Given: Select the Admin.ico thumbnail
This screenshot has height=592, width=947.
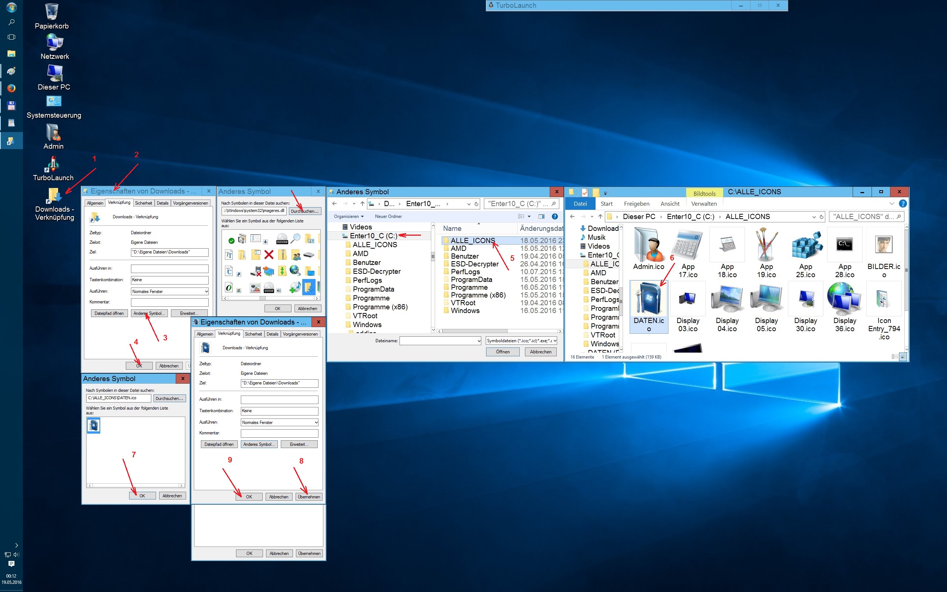Looking at the screenshot, I should 648,246.
